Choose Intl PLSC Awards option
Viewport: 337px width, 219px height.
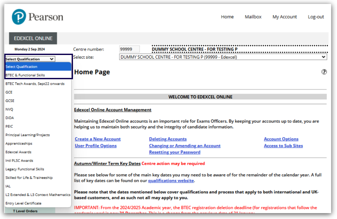(x=38, y=160)
